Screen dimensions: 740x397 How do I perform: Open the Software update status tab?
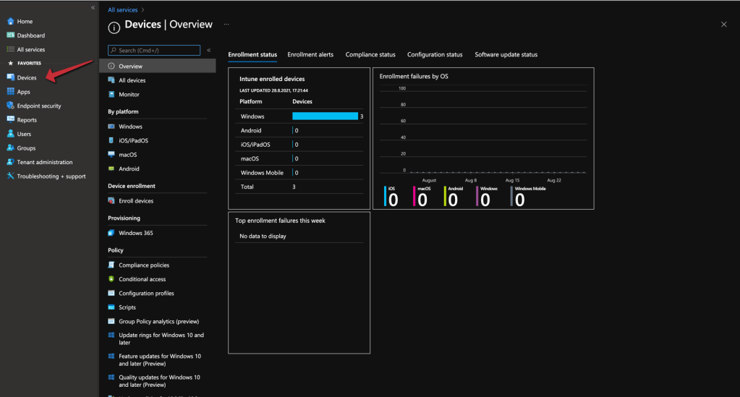(x=506, y=54)
